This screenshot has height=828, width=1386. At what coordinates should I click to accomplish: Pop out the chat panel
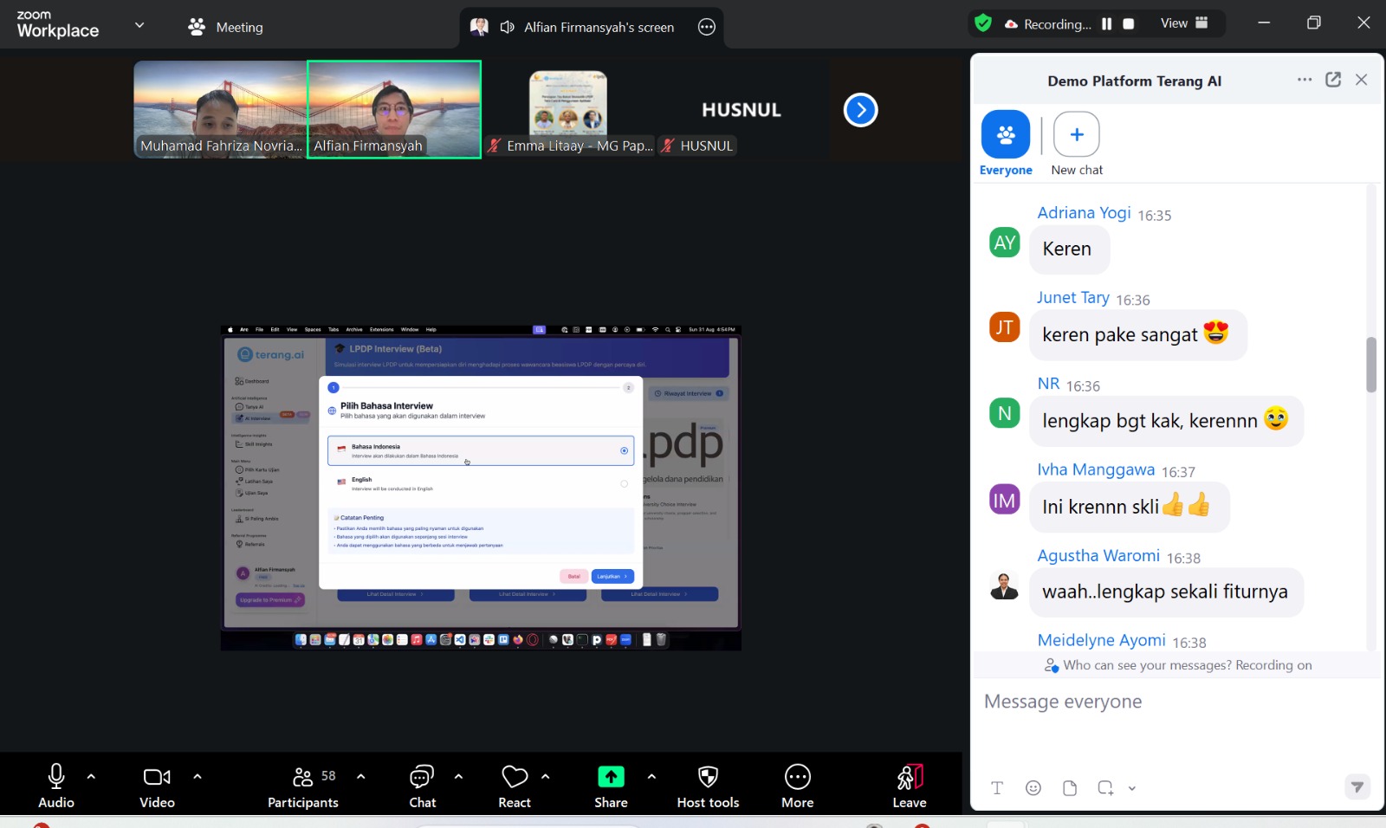(x=1333, y=80)
